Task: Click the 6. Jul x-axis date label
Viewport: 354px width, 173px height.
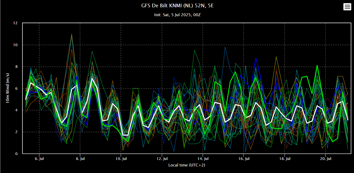Action: (x=39, y=158)
